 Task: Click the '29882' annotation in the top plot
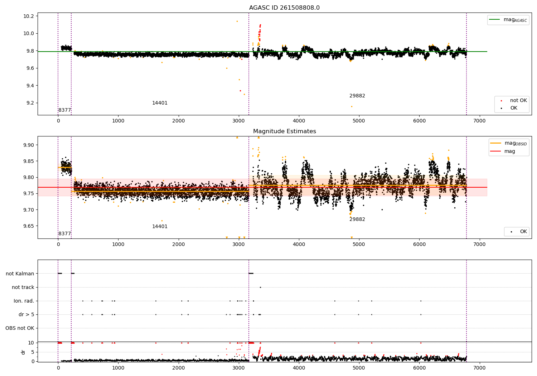(357, 96)
